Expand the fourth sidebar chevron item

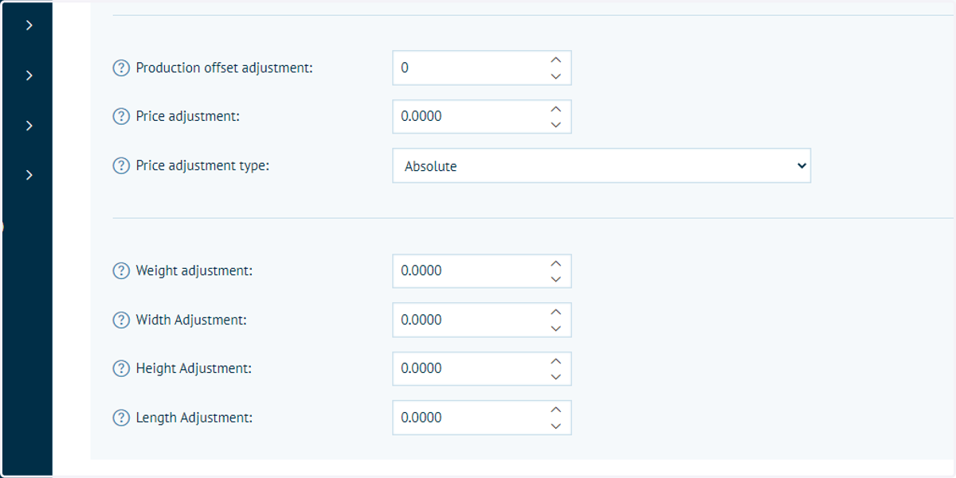[x=29, y=175]
